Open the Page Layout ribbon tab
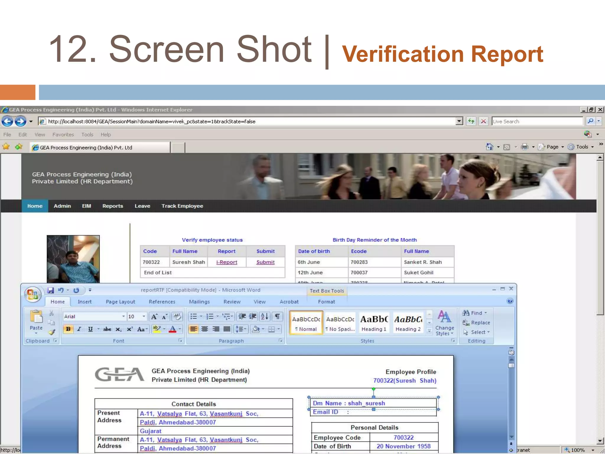 [x=121, y=302]
